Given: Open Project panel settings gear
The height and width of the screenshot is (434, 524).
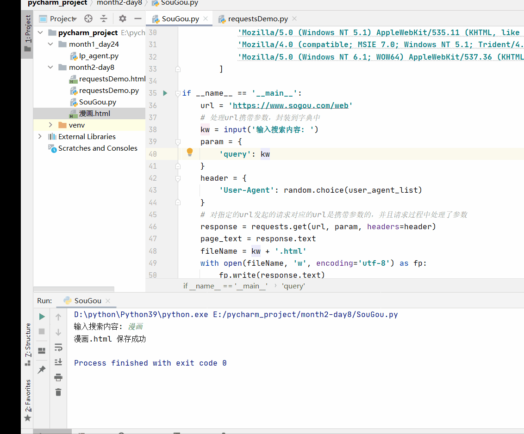Looking at the screenshot, I should click(x=123, y=18).
